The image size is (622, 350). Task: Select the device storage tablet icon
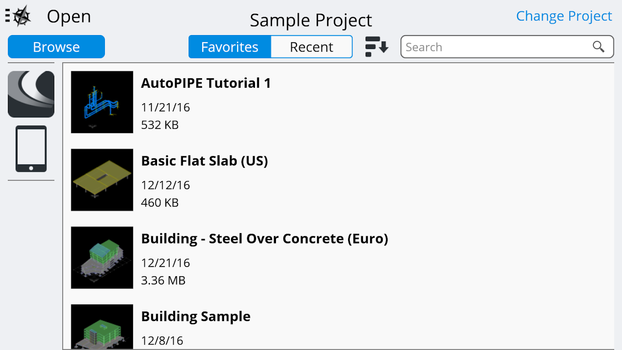tap(31, 149)
